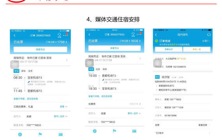
Task: Open customer service headset on the ¥1798 order
Action: [x=59, y=35]
